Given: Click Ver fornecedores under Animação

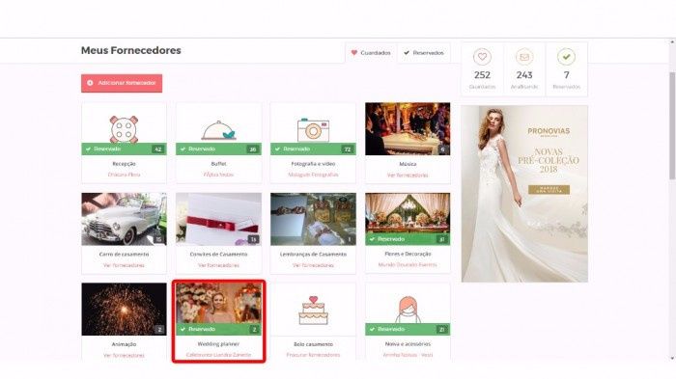Looking at the screenshot, I should point(124,355).
